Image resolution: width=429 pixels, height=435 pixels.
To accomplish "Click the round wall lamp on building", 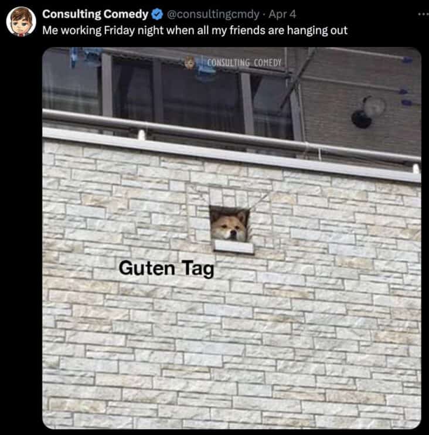I will tap(368, 111).
